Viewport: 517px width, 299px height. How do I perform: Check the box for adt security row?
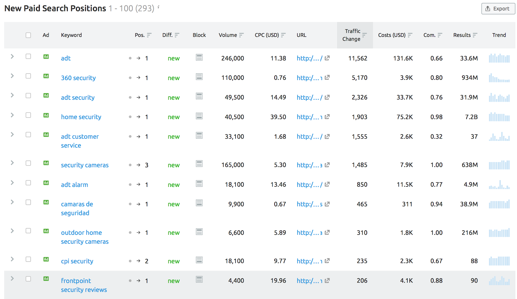pyautogui.click(x=28, y=96)
